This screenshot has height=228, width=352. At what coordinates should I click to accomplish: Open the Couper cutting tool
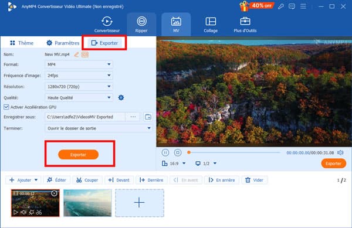(87, 180)
